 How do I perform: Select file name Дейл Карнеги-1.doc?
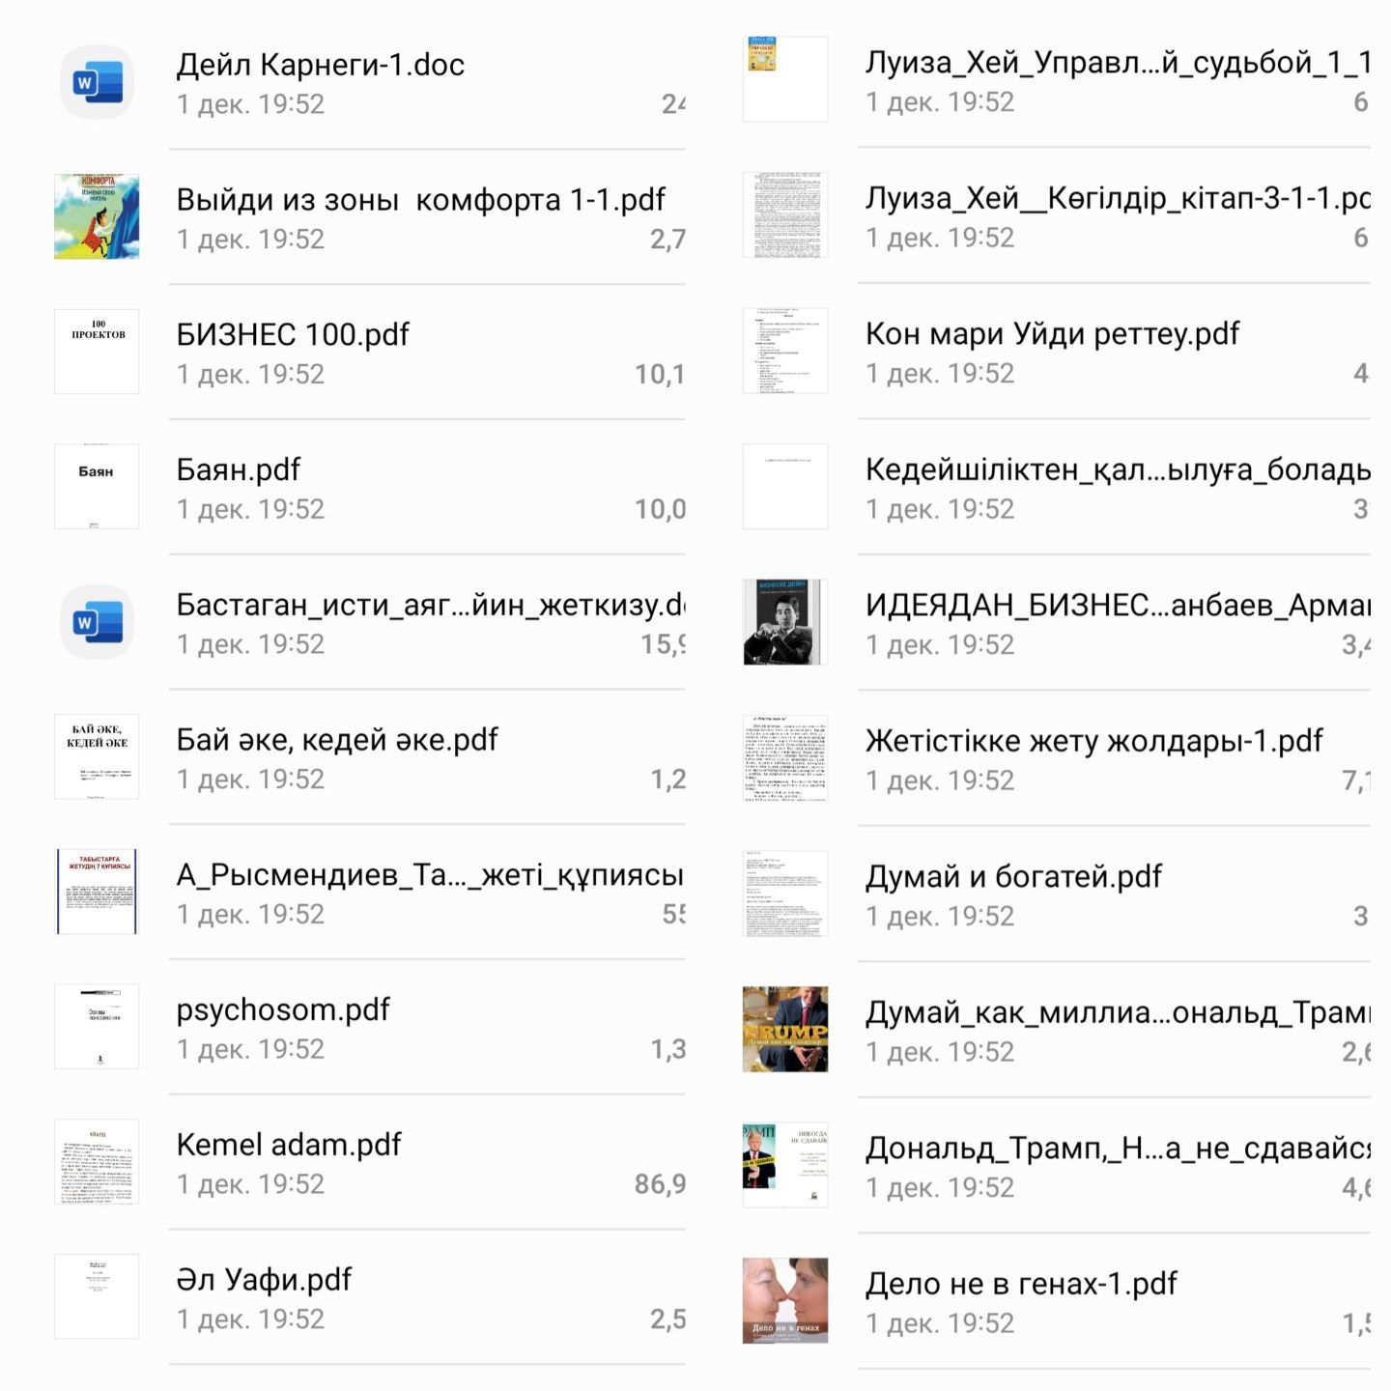coord(320,65)
